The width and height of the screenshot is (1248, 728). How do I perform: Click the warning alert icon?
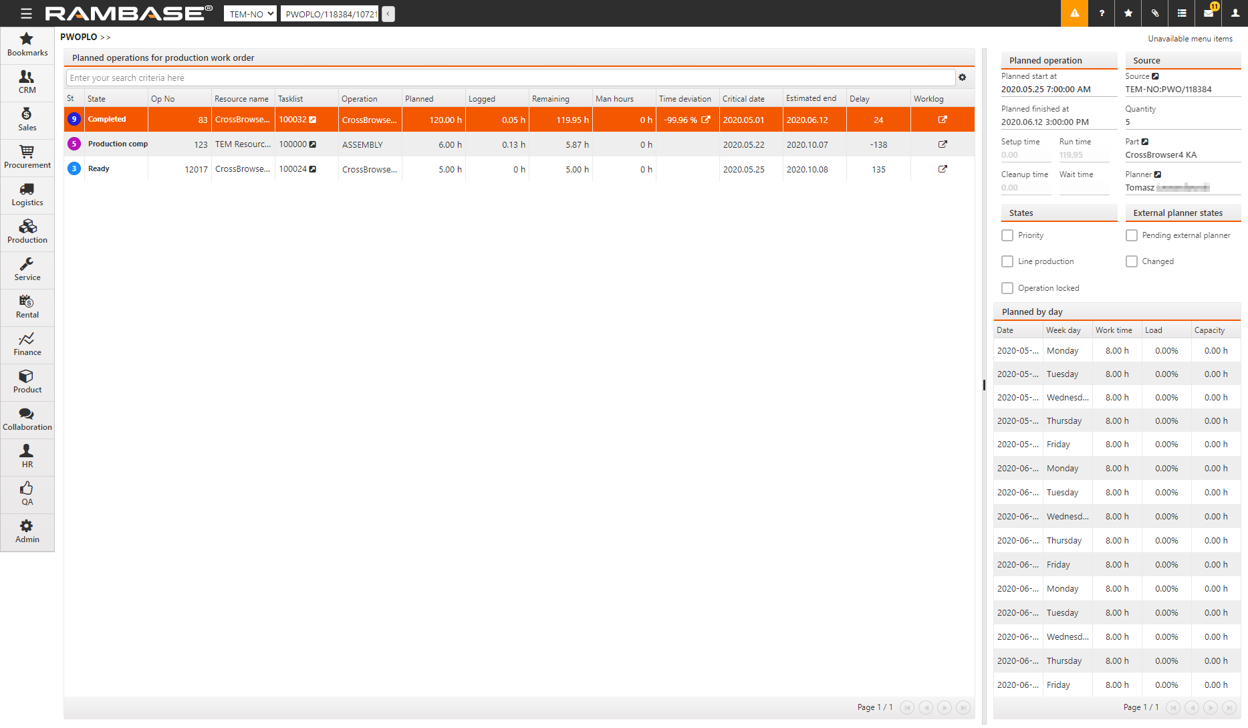[1074, 13]
